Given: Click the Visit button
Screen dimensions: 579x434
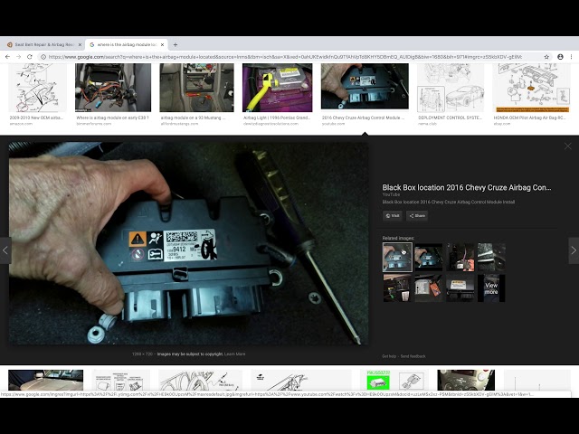Looking at the screenshot, I should 393,216.
